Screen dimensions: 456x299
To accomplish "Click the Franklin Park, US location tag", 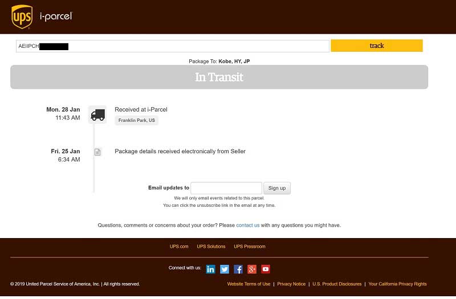I will coord(136,120).
